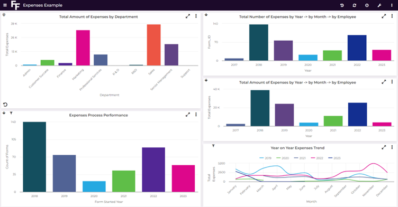Click 2018 bar in Expenses Process Performance
This screenshot has width=398, height=207.
tap(34, 157)
